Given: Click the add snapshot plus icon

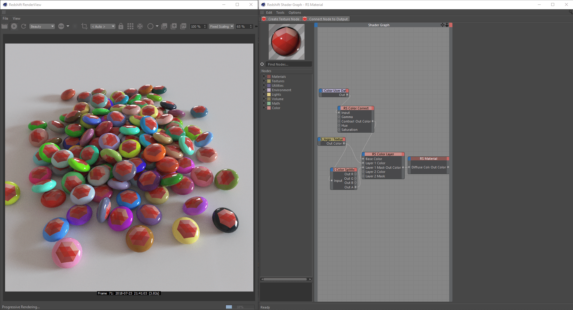Looking at the screenshot, I should click(174, 26).
